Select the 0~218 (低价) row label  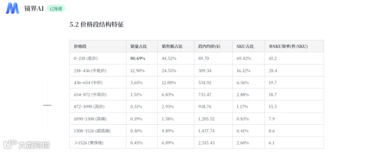click(x=86, y=58)
